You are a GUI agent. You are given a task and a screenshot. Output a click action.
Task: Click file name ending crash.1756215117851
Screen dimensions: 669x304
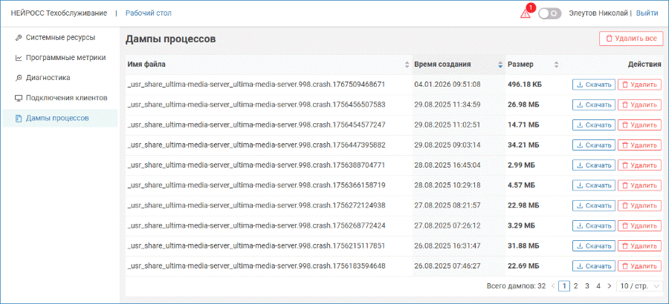256,245
